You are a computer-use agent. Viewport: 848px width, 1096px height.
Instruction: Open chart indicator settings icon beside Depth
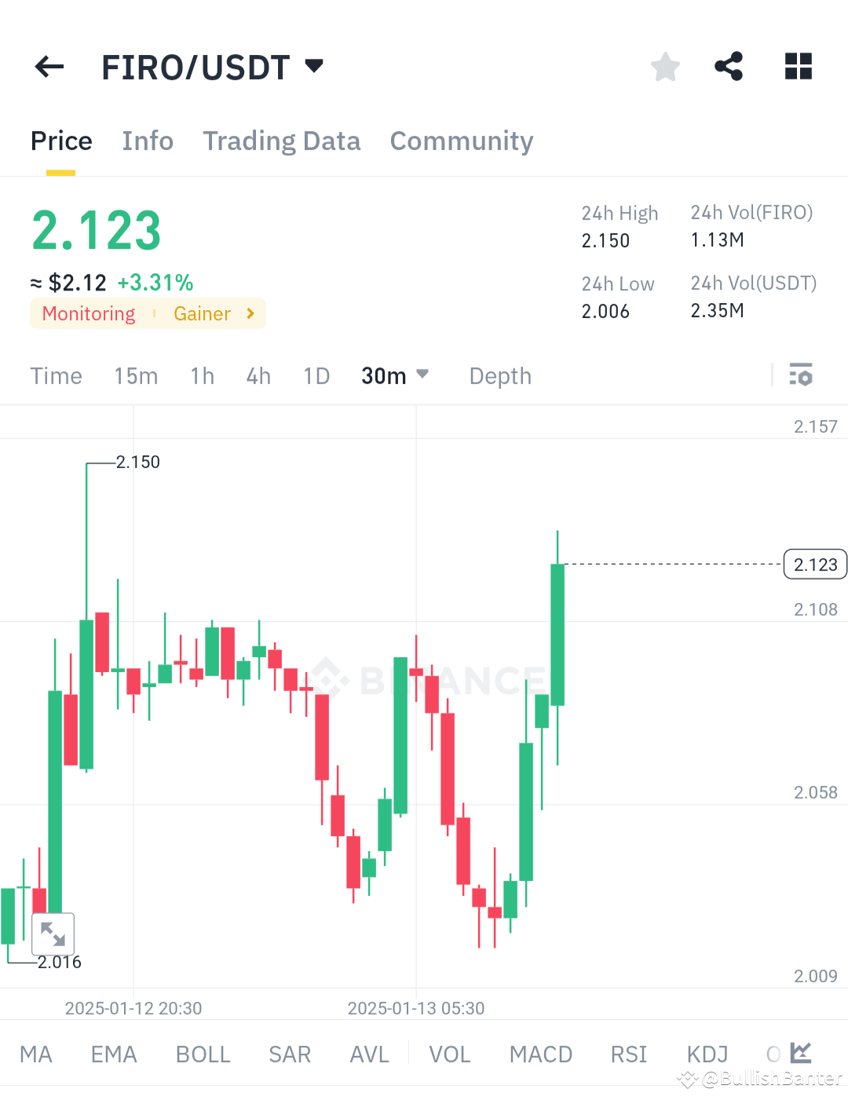pyautogui.click(x=801, y=375)
